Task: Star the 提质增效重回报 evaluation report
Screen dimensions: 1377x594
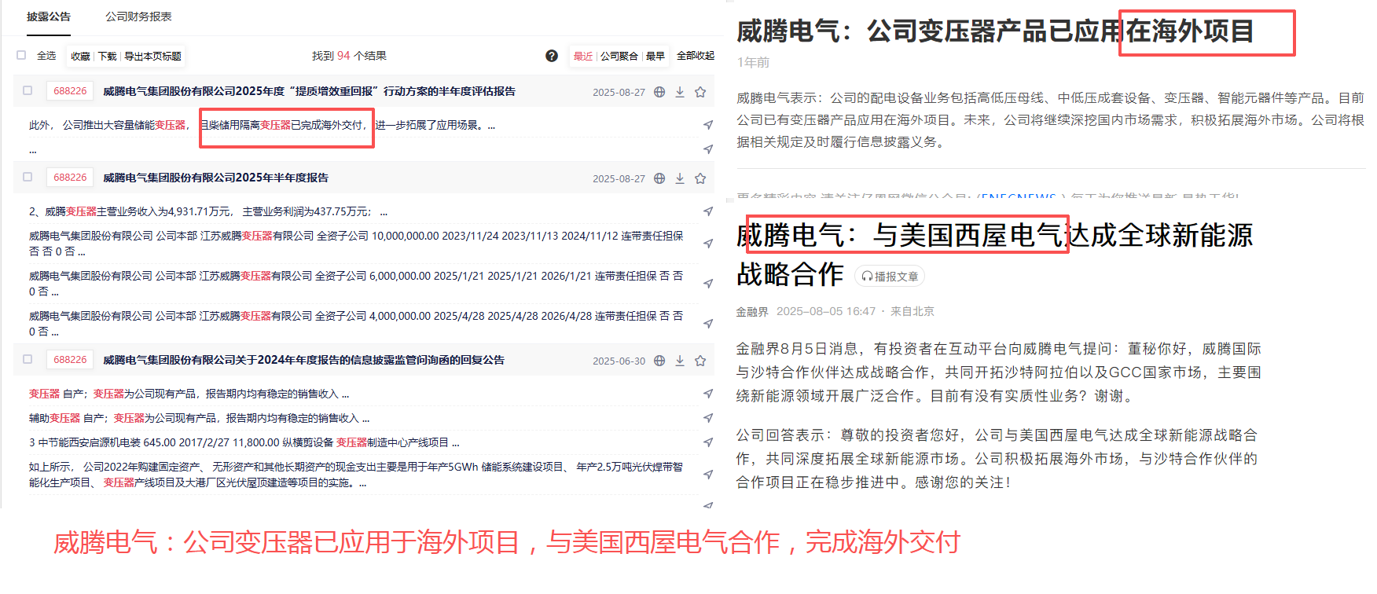Action: pos(700,92)
